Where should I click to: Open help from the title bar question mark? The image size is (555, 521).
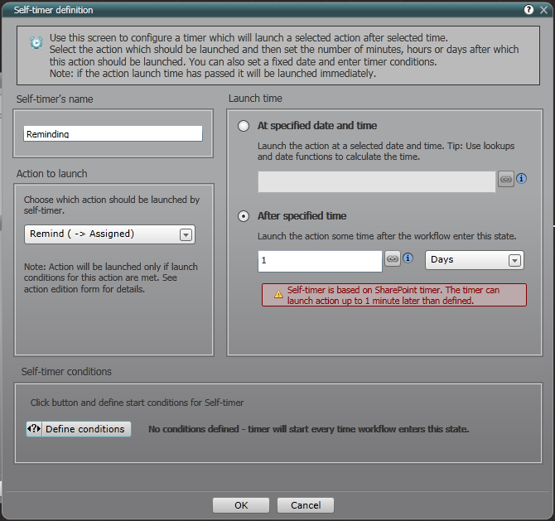click(x=528, y=10)
